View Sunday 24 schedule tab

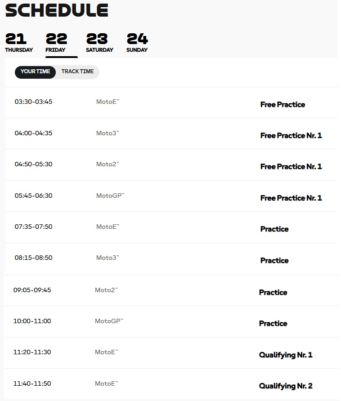point(137,43)
